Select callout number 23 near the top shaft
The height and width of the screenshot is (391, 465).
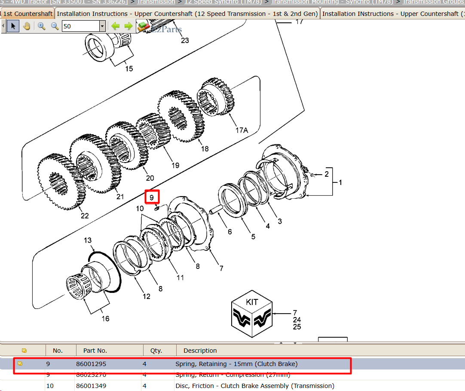tap(185, 40)
